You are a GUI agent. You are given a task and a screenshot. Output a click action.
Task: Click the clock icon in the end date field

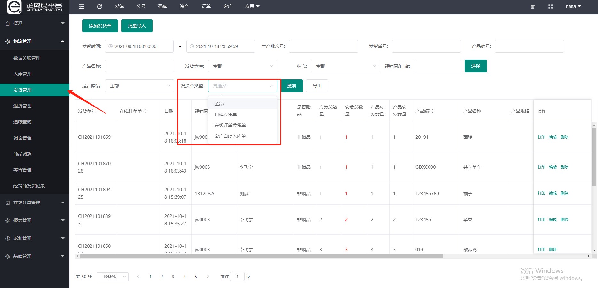[192, 46]
